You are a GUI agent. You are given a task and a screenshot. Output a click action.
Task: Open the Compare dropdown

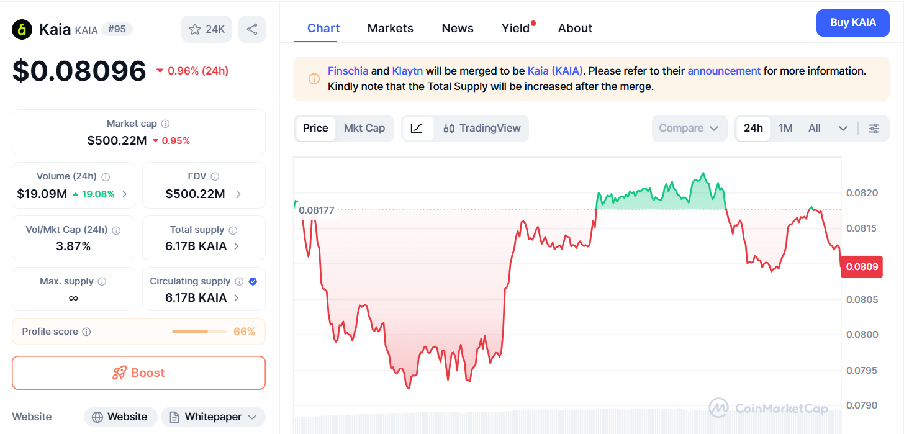689,128
